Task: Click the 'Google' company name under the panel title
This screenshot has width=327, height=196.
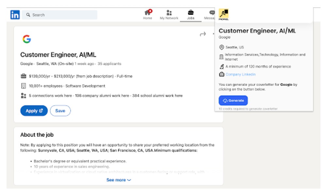Action: coord(224,37)
